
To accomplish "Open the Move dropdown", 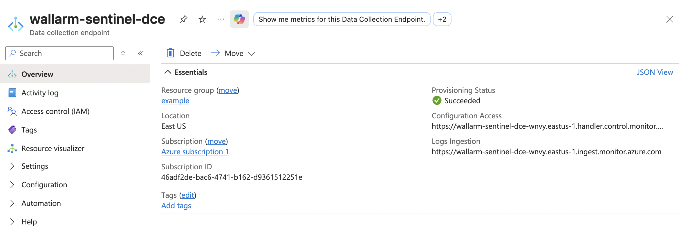I will pos(252,53).
